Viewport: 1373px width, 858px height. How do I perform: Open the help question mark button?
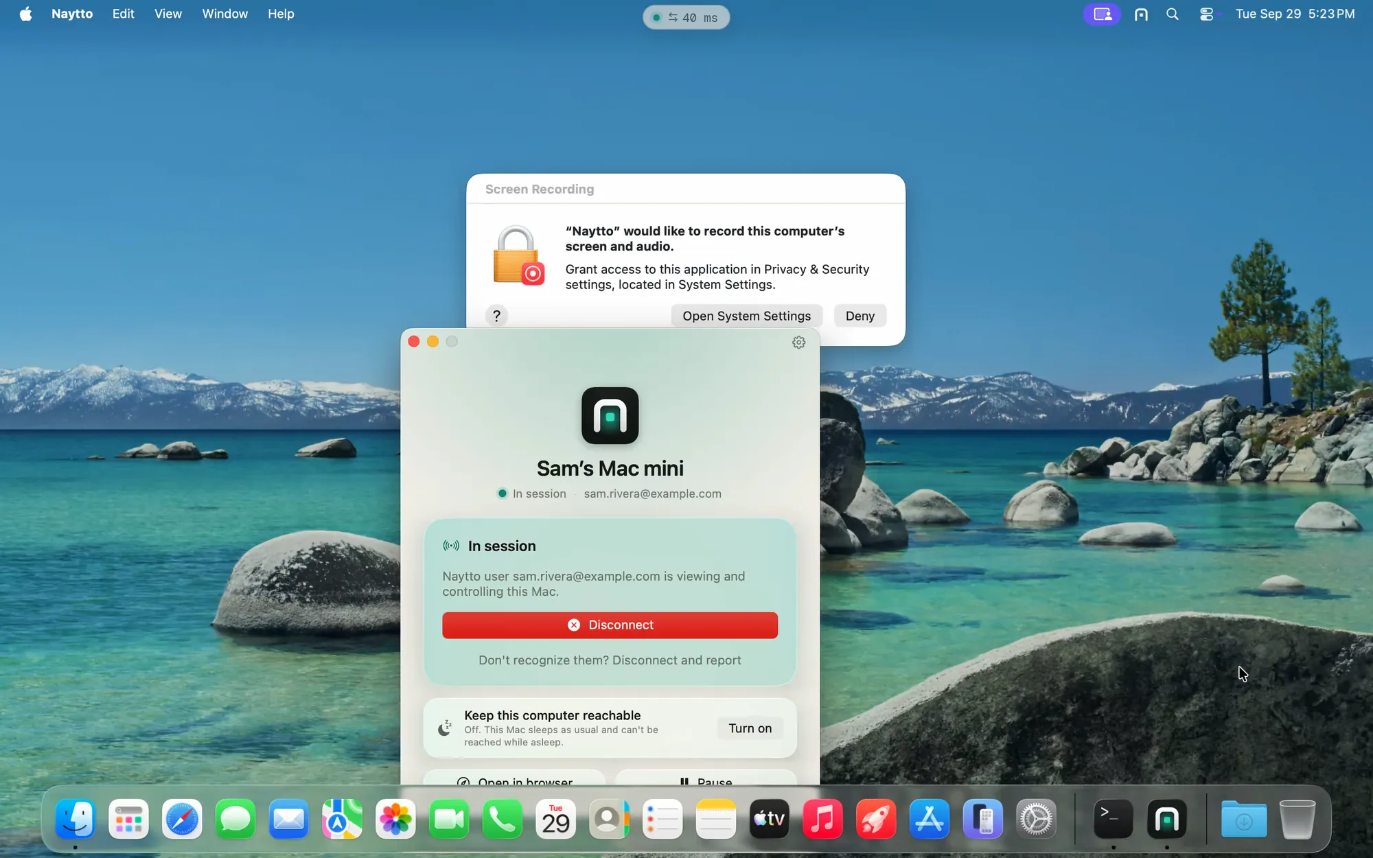[496, 316]
